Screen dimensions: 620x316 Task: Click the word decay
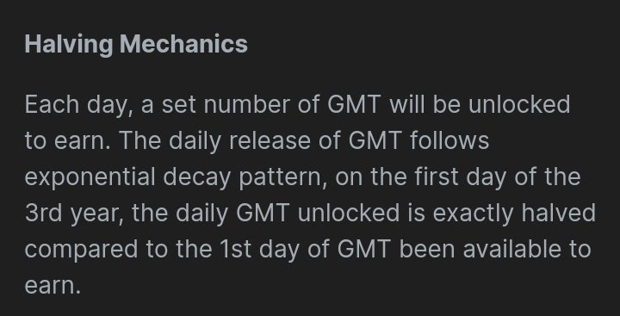[196, 179]
